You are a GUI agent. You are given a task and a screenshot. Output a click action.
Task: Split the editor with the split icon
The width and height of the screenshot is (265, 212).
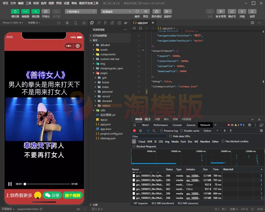tap(252, 23)
